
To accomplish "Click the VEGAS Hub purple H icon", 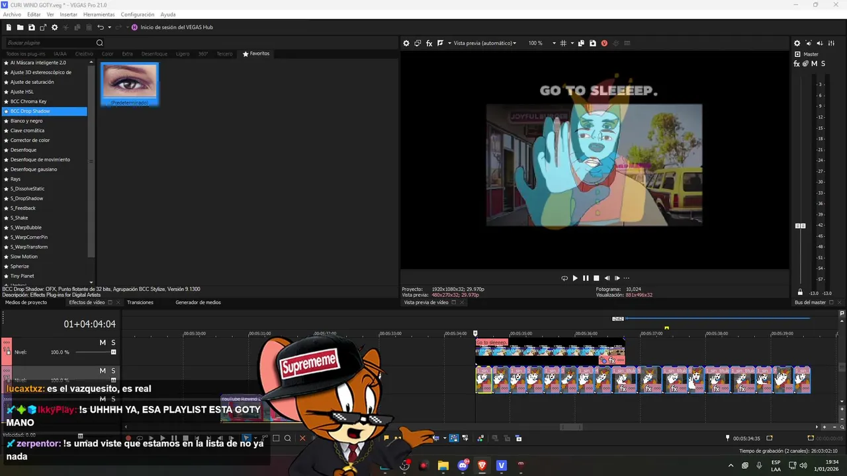I will pyautogui.click(x=134, y=27).
